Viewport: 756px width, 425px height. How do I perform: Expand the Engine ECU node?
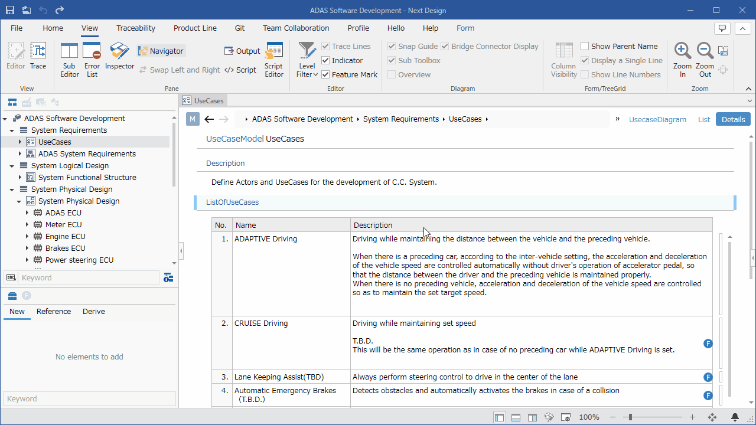pyautogui.click(x=27, y=236)
